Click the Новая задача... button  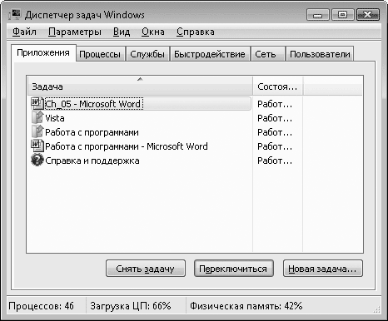pos(323,269)
